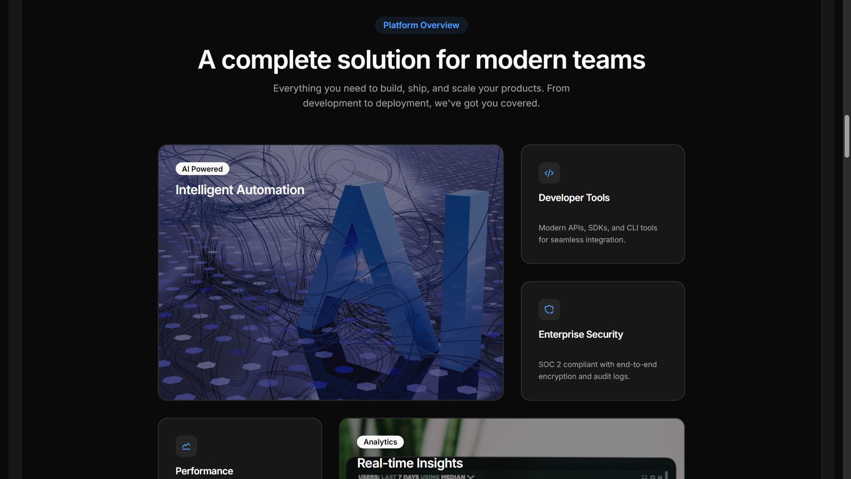Open the Intelligent Automation card title

[x=240, y=190]
